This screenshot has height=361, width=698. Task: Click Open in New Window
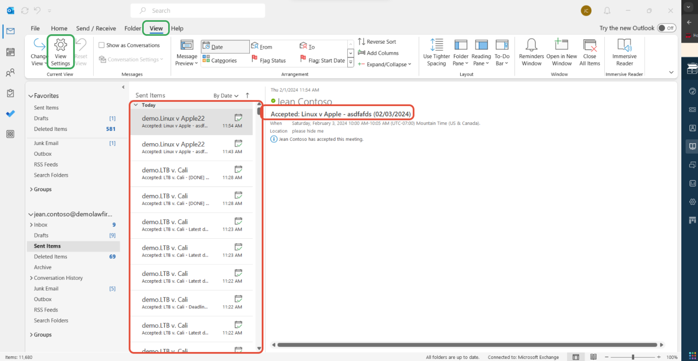(562, 52)
